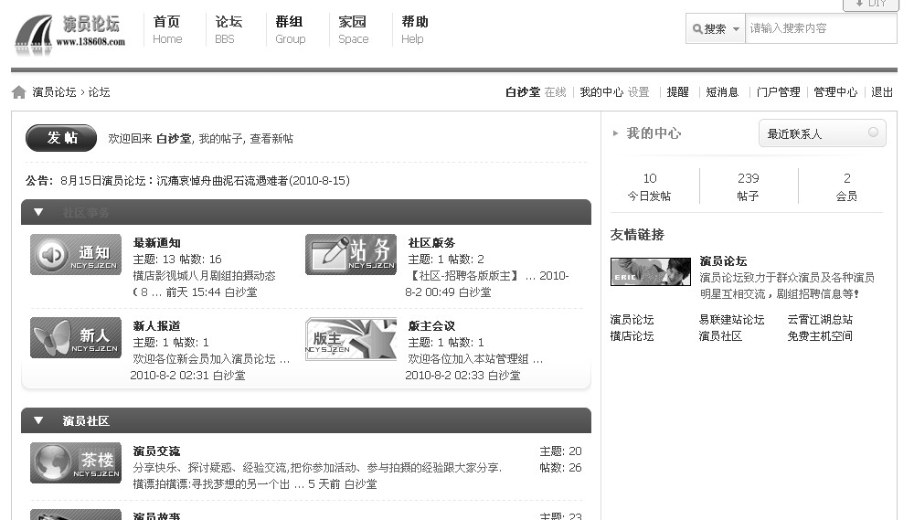Click the search content input field
Image resolution: width=914 pixels, height=520 pixels.
(821, 28)
